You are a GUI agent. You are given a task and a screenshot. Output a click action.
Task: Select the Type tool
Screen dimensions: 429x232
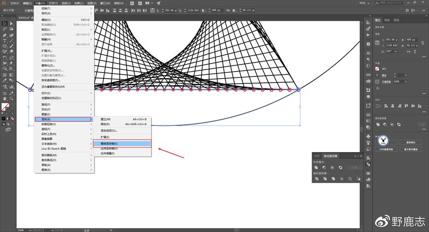(x=4, y=41)
